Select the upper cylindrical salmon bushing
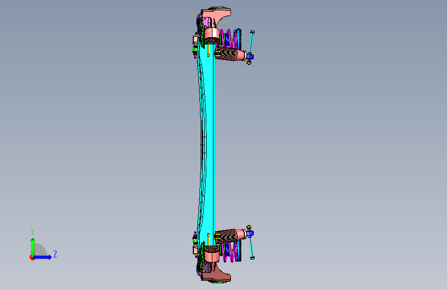This screenshot has height=290, width=447. (x=212, y=36)
